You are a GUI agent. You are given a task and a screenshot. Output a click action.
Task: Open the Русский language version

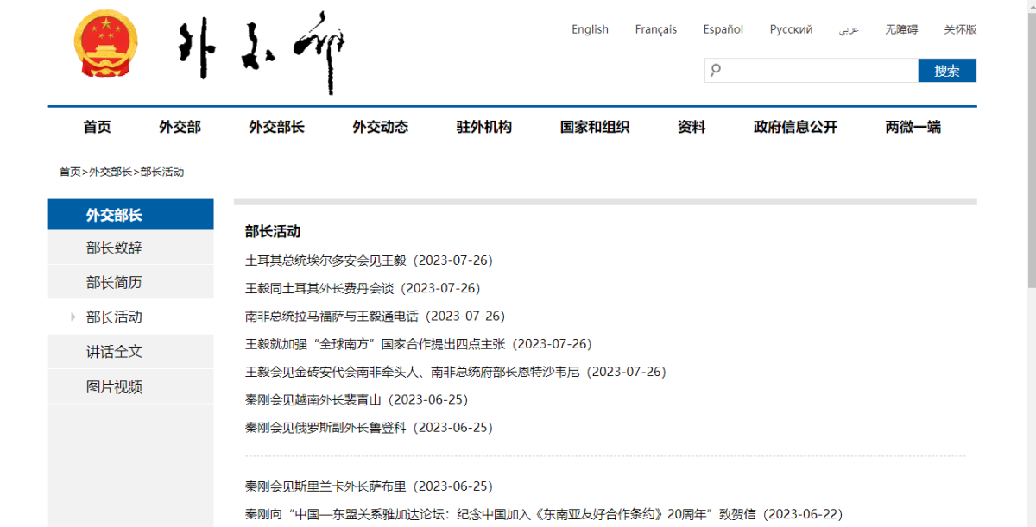pyautogui.click(x=791, y=29)
